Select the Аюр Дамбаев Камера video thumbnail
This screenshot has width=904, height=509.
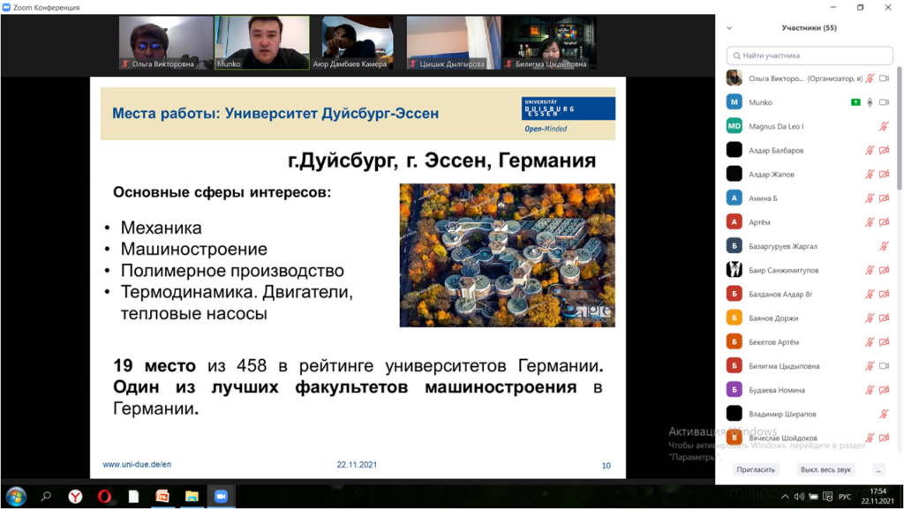point(358,42)
